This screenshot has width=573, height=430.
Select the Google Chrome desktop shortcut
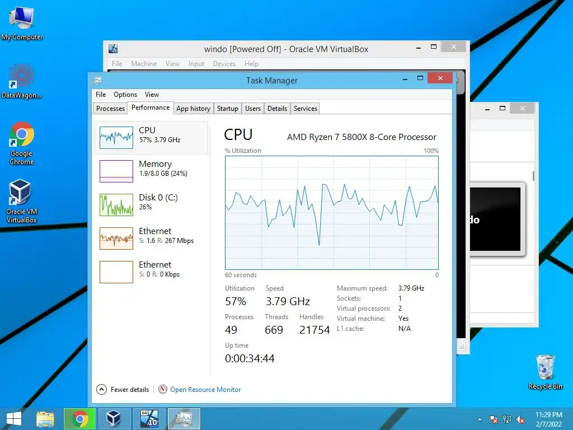pyautogui.click(x=22, y=143)
